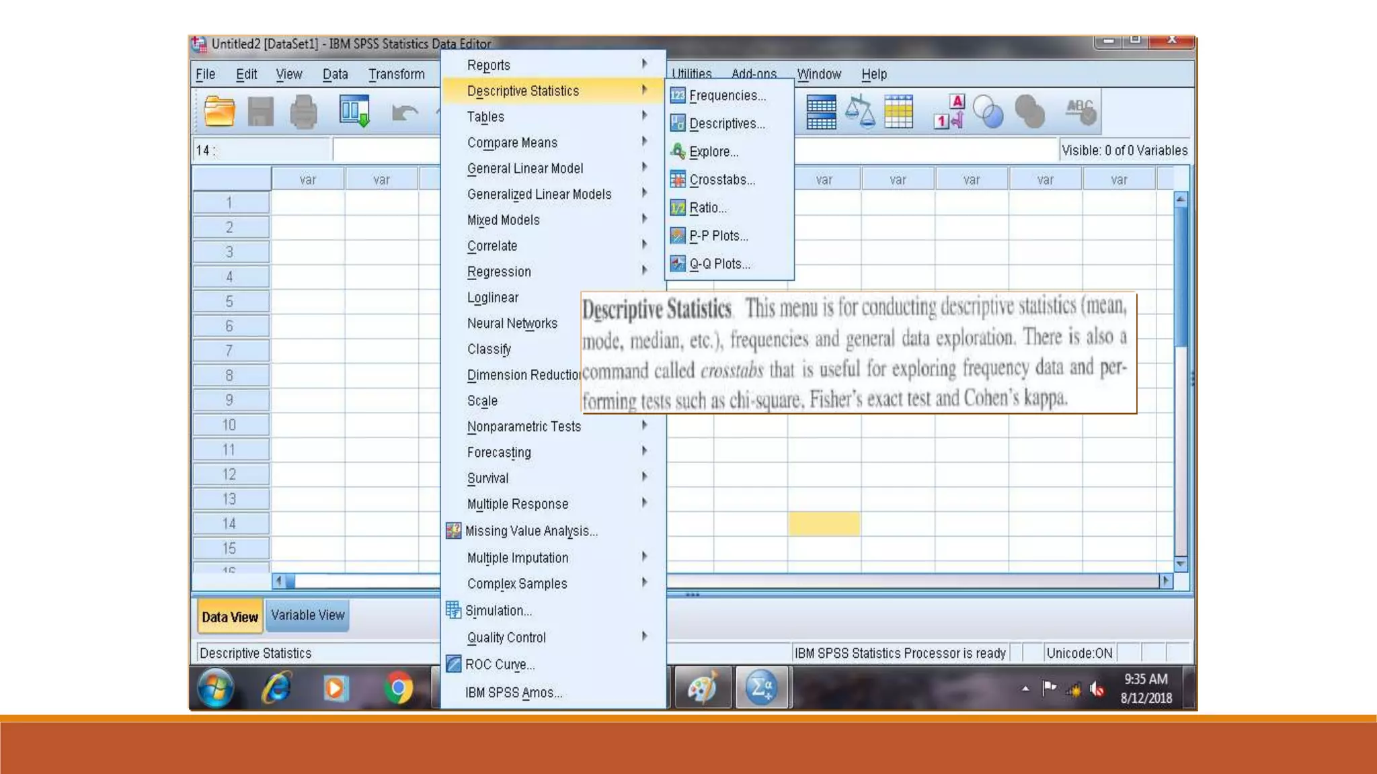Expand the Nonparametric Tests submenu
Screen dimensions: 1377x774
524,427
